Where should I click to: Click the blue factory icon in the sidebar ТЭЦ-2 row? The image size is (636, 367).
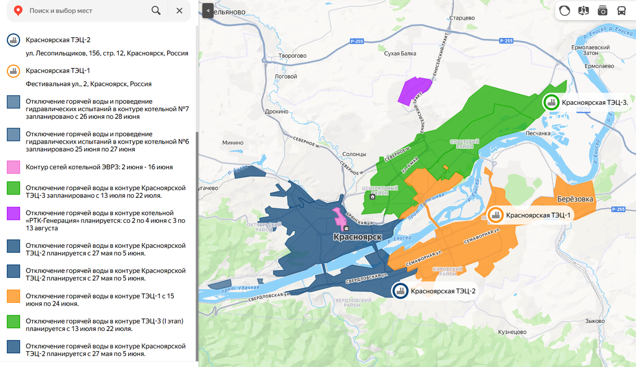click(x=14, y=40)
